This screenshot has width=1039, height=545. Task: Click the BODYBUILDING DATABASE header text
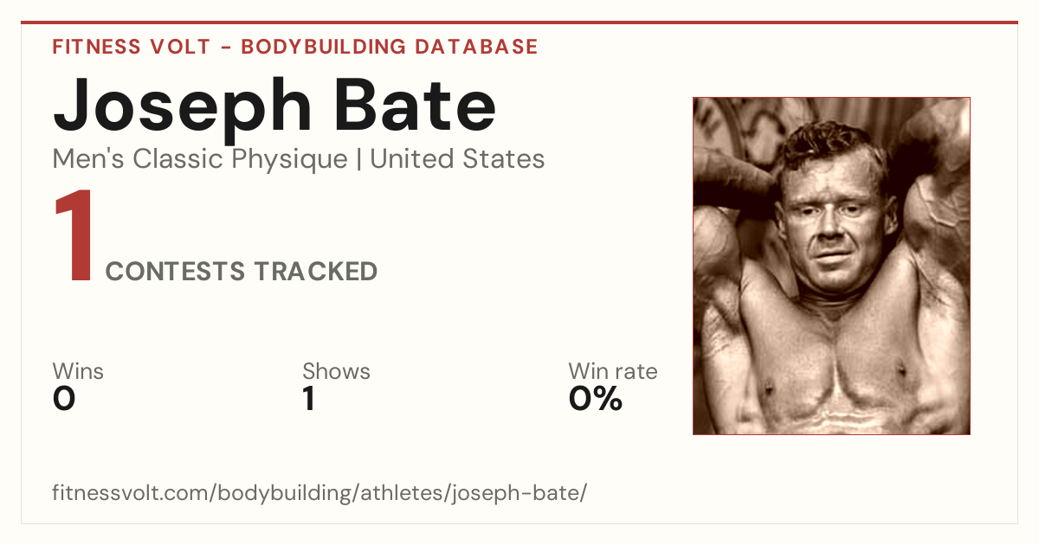pyautogui.click(x=390, y=47)
